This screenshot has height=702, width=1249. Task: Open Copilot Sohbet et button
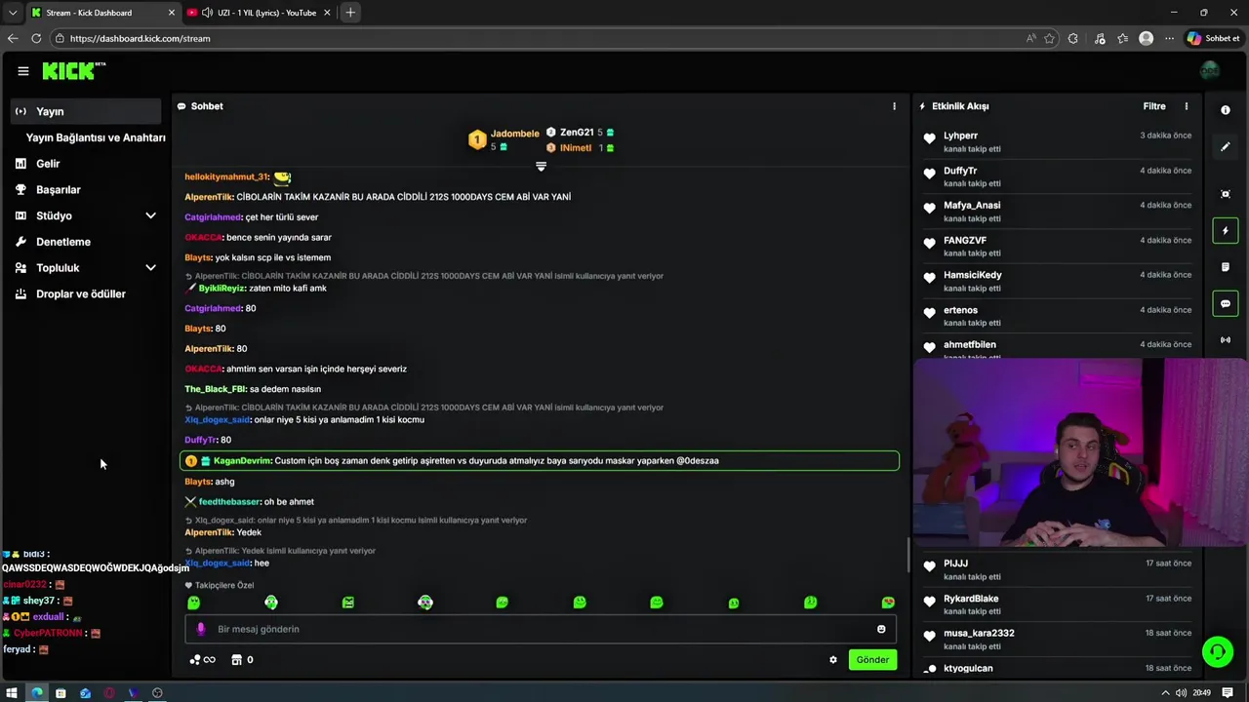tap(1213, 38)
